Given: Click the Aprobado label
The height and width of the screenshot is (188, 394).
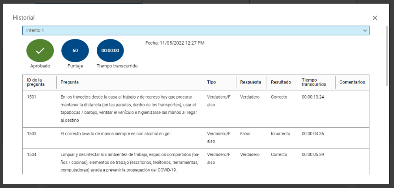Looking at the screenshot, I should coord(40,66).
